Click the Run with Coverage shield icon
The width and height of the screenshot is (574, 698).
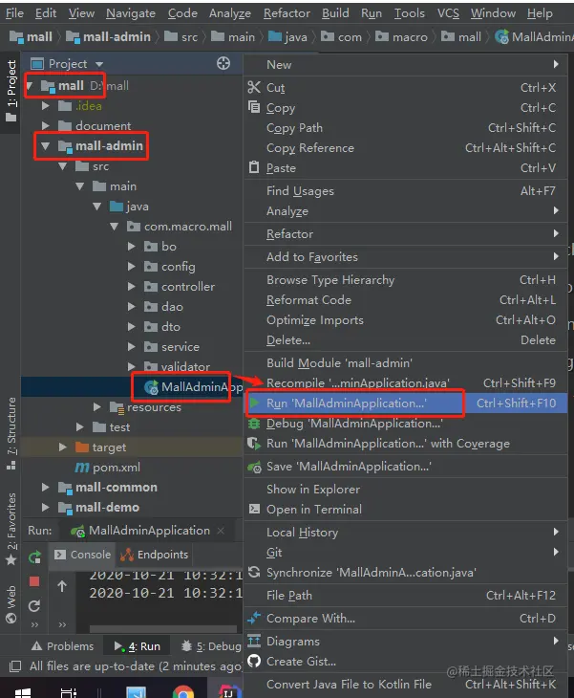point(254,444)
